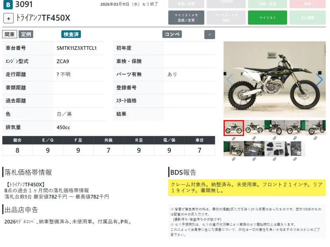Select the last bottom-row packaged parts thumbnail
Image resolution: width=330 pixels, height=247 pixels.
(295, 149)
